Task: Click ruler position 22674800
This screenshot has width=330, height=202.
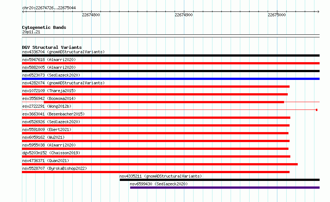Action: click(x=91, y=15)
